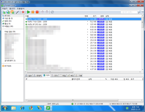145x112 pixels.
Task: Sort by 번호 column header
Action: [86, 16]
